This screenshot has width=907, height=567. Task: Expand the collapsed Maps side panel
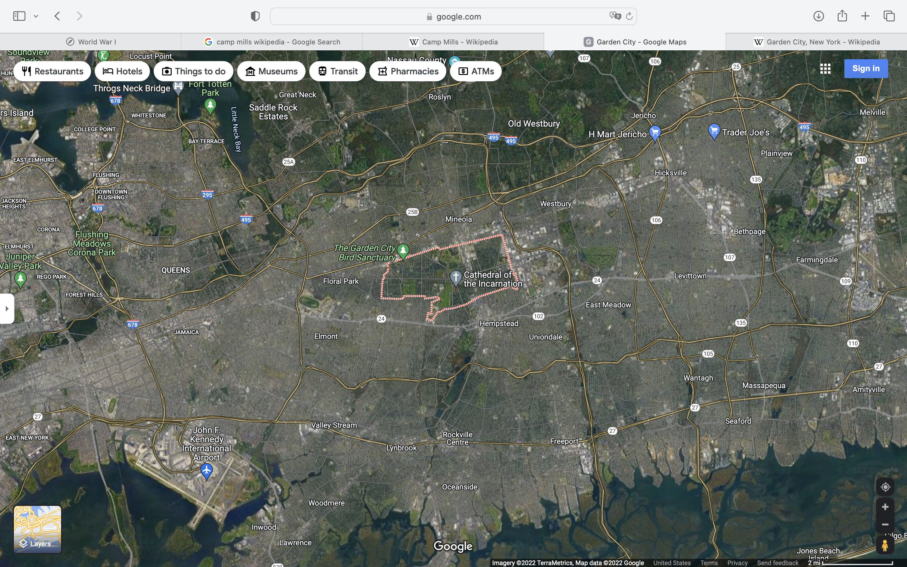click(x=7, y=309)
